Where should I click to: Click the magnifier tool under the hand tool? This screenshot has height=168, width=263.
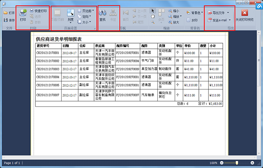pyautogui.click(x=153, y=23)
